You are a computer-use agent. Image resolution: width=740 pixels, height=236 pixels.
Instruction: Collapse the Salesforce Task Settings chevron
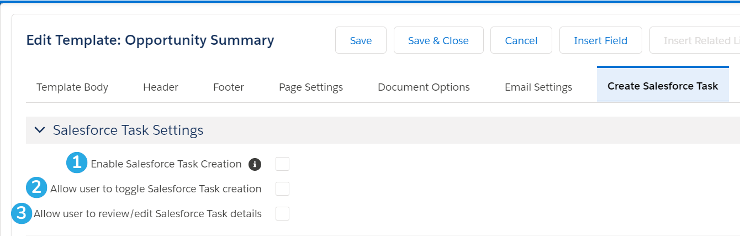pyautogui.click(x=40, y=130)
